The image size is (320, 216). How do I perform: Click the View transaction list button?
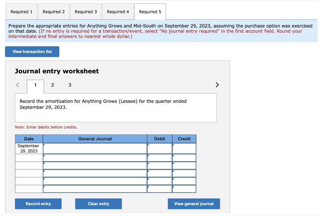[x=32, y=52]
